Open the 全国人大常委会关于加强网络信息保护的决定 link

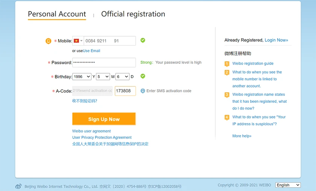pos(110,144)
